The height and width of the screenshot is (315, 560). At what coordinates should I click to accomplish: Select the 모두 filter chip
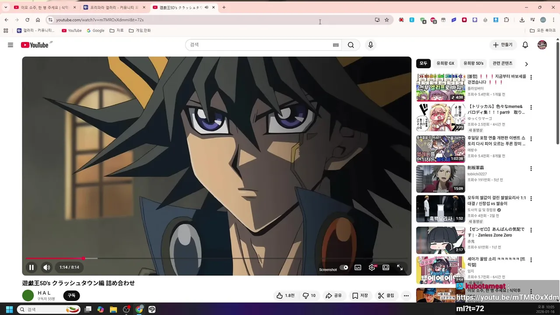point(423,63)
